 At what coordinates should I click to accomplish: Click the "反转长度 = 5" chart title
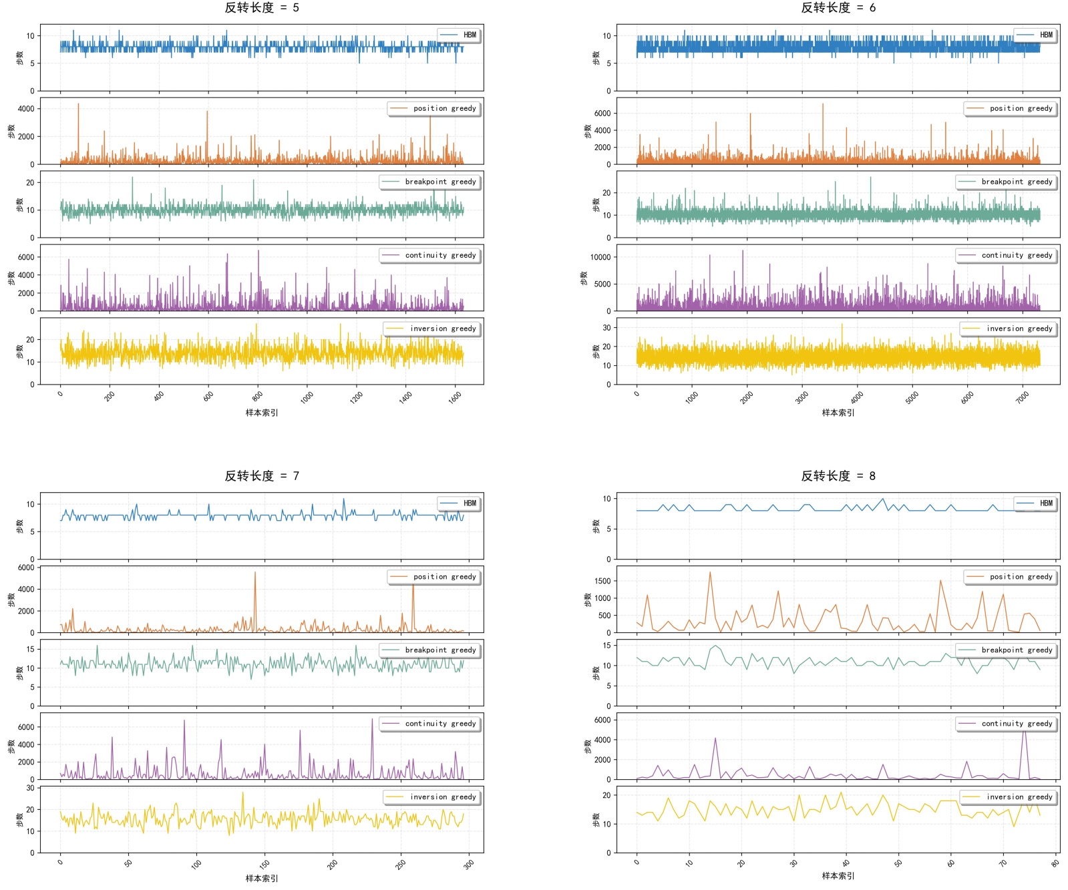(x=262, y=8)
